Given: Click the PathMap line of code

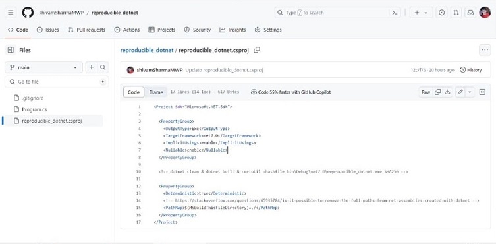Looking at the screenshot, I should click(222, 208).
